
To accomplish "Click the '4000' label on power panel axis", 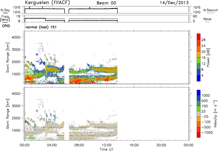I will coord(16,37).
